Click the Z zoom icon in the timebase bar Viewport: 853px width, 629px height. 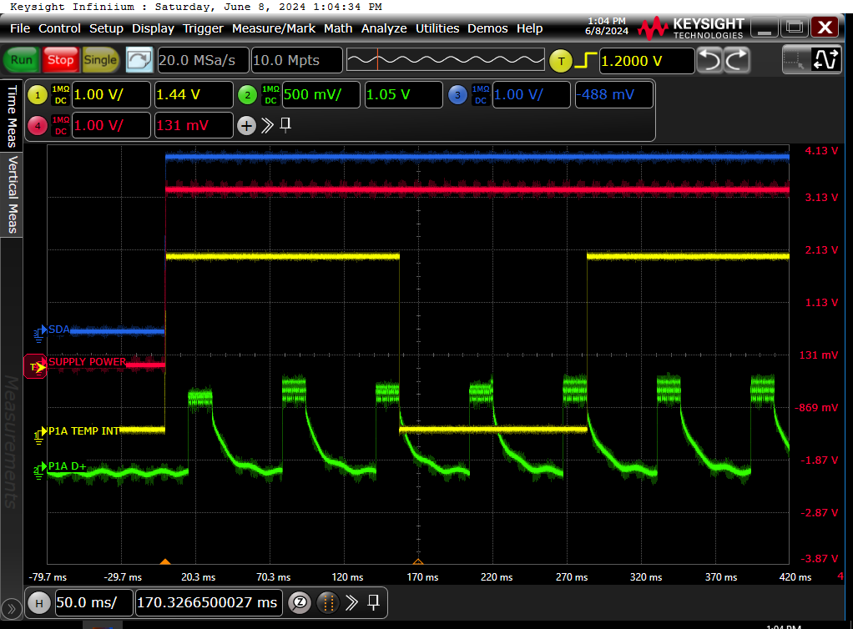(299, 602)
